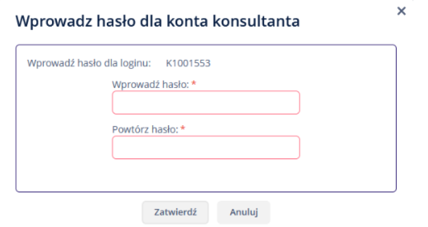428x227 pixels.
Task: Click the 'Wprowadź hasło:' field label
Action: (150, 84)
